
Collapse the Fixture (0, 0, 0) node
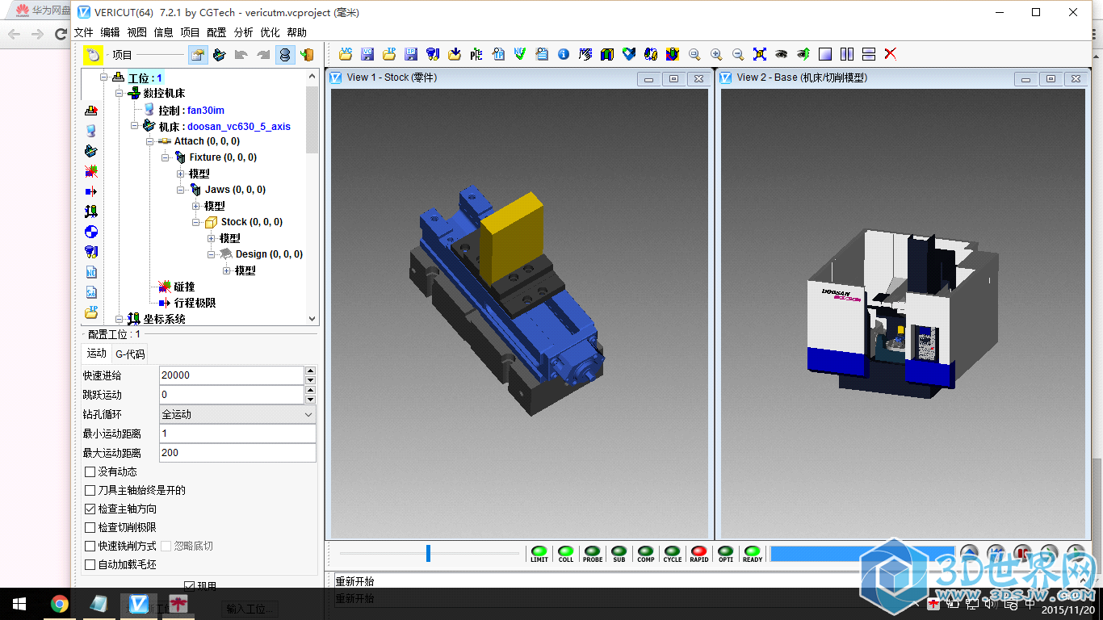[x=166, y=157]
